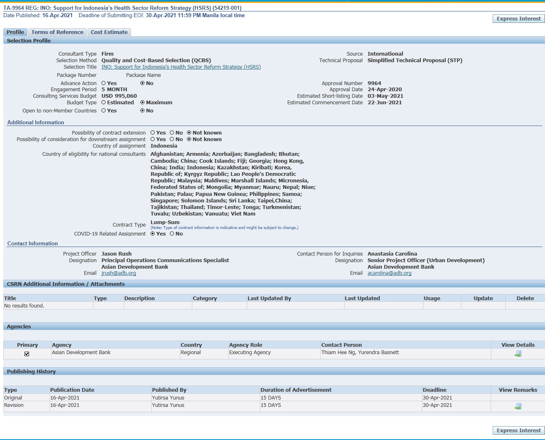This screenshot has height=440, width=545.
Task: Select No for Advance Action
Action: coord(142,83)
